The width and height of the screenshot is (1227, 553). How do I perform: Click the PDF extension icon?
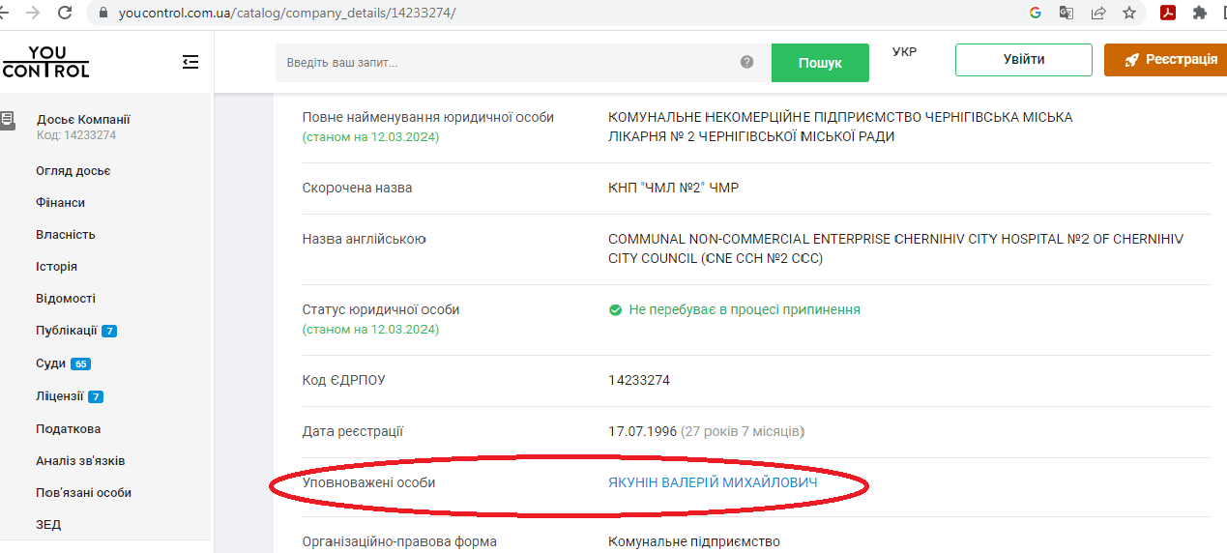pyautogui.click(x=1168, y=14)
